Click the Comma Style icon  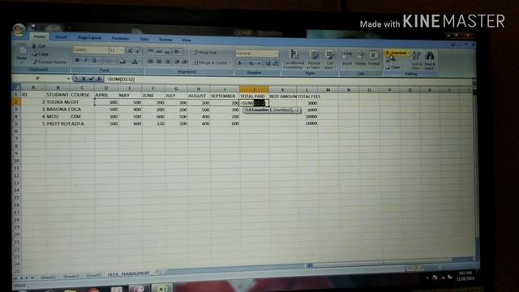coord(259,63)
